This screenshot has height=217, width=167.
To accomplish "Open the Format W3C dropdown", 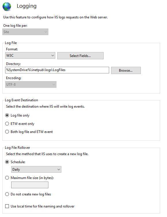I will point(30,56).
